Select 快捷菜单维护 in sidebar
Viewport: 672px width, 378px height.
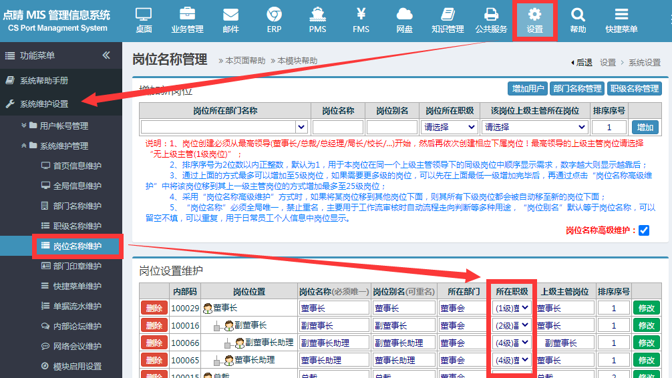click(x=77, y=286)
